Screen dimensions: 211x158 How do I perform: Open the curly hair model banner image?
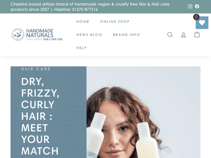pos(143,112)
